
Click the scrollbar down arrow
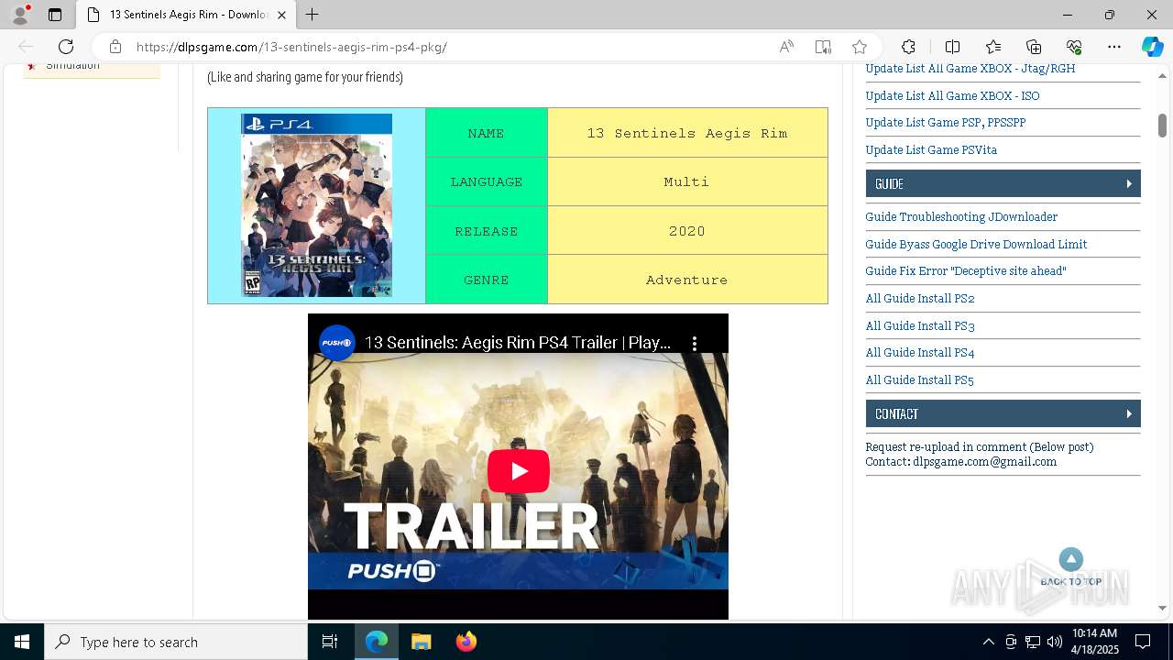pyautogui.click(x=1162, y=608)
